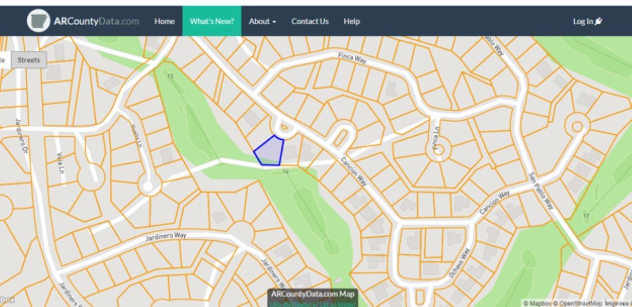Switch to the Satellite map view
The width and height of the screenshot is (632, 307).
click(4, 60)
